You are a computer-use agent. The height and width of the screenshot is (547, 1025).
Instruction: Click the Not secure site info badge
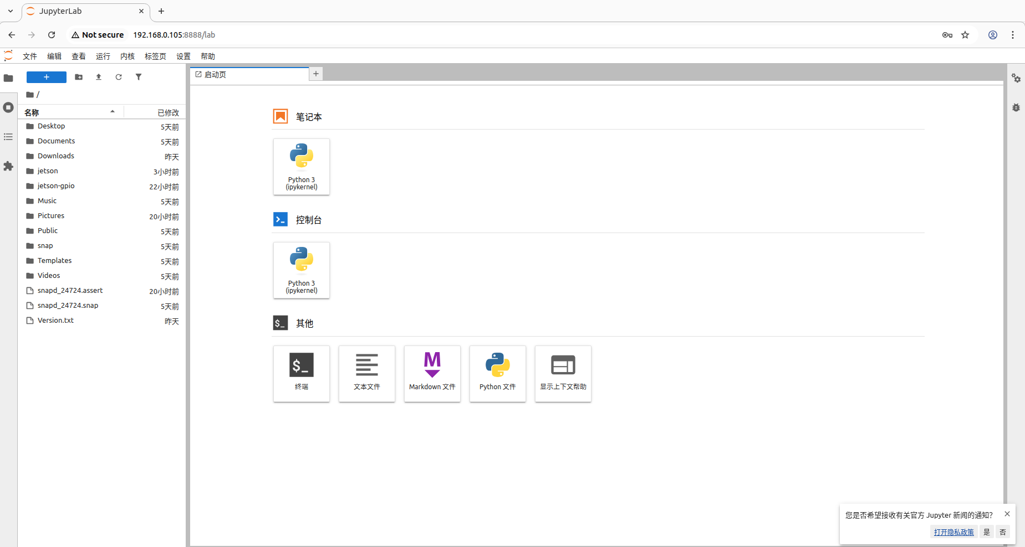98,35
